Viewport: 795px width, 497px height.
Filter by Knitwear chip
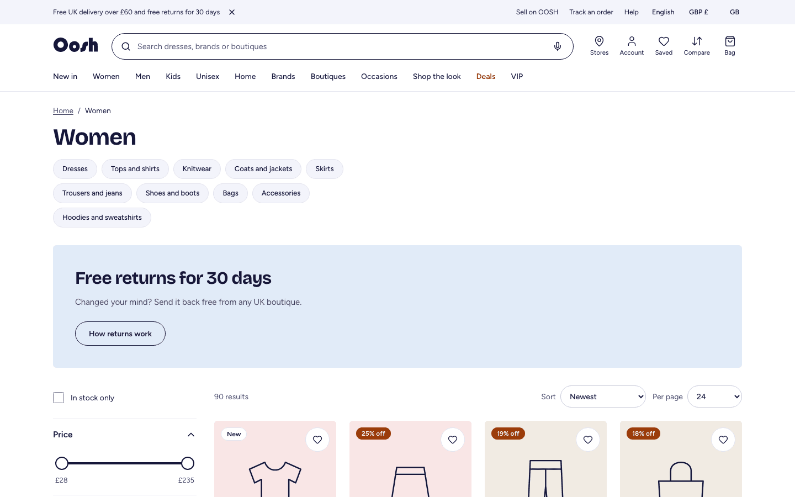[x=197, y=169]
